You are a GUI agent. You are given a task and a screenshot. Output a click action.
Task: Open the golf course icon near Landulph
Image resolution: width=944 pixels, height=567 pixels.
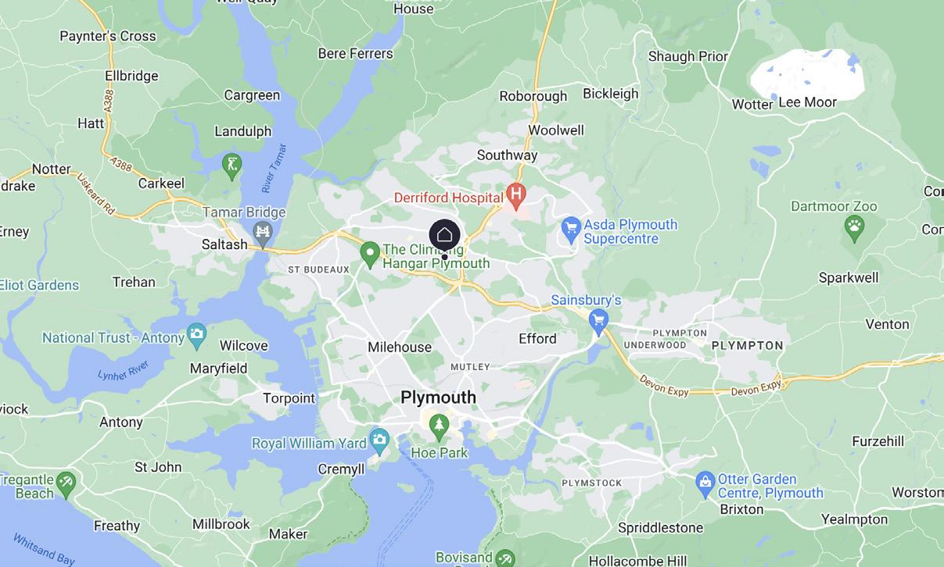(x=232, y=165)
